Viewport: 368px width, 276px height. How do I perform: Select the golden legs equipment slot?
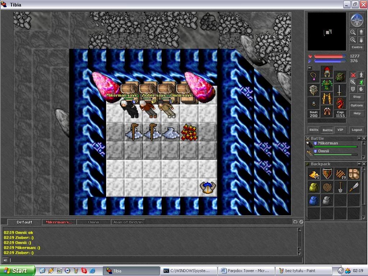(327, 99)
